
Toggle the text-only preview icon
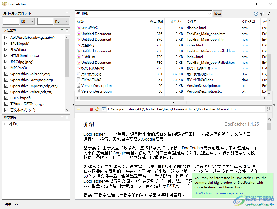(104, 109)
